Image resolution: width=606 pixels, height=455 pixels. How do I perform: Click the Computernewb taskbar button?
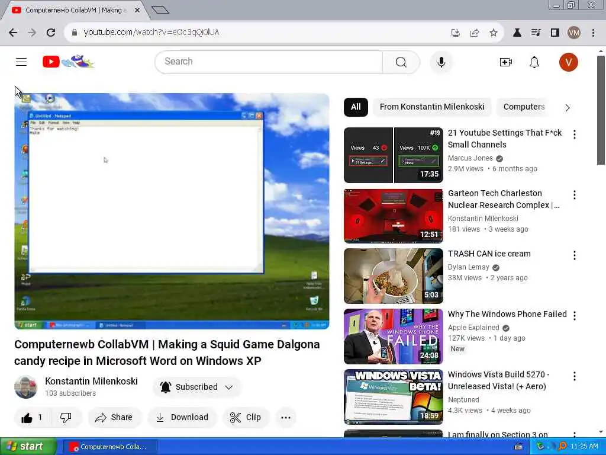109,447
